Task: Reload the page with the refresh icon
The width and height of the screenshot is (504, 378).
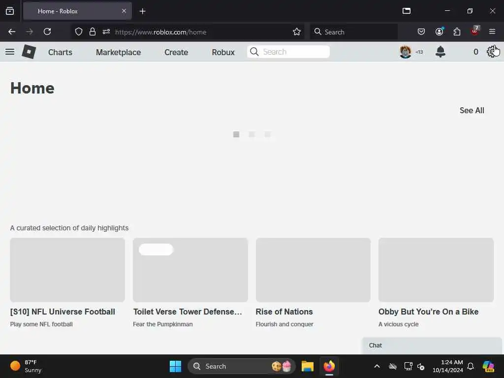Action: [x=47, y=32]
